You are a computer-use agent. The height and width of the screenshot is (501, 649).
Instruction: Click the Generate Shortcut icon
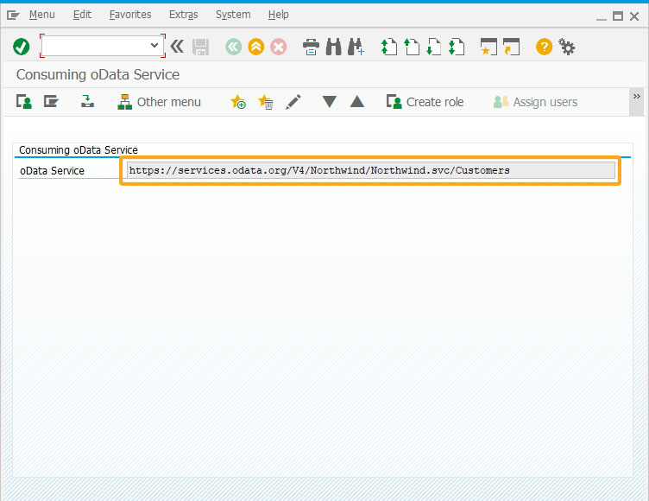(511, 47)
